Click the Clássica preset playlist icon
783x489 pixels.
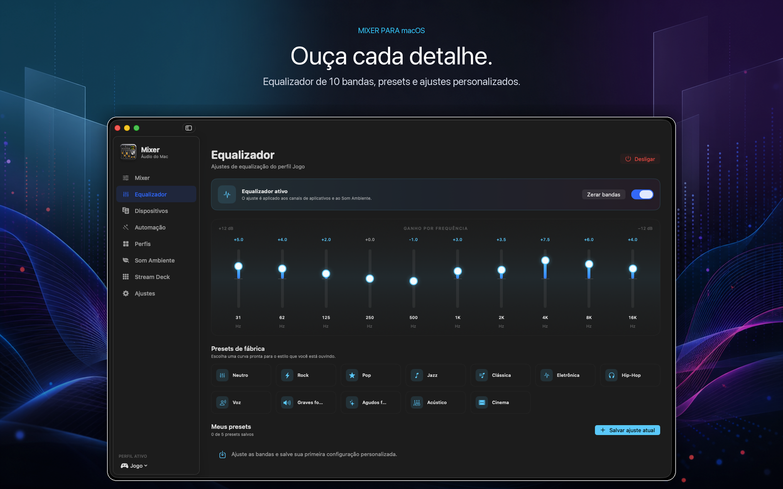482,375
